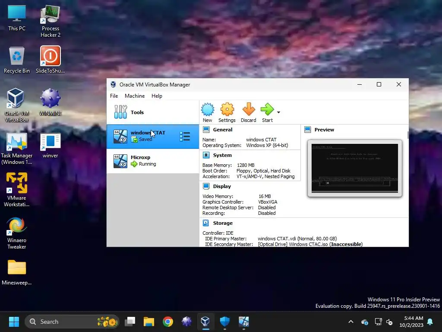Open Windows Security shield on taskbar
This screenshot has height=332, width=442.
point(224,322)
